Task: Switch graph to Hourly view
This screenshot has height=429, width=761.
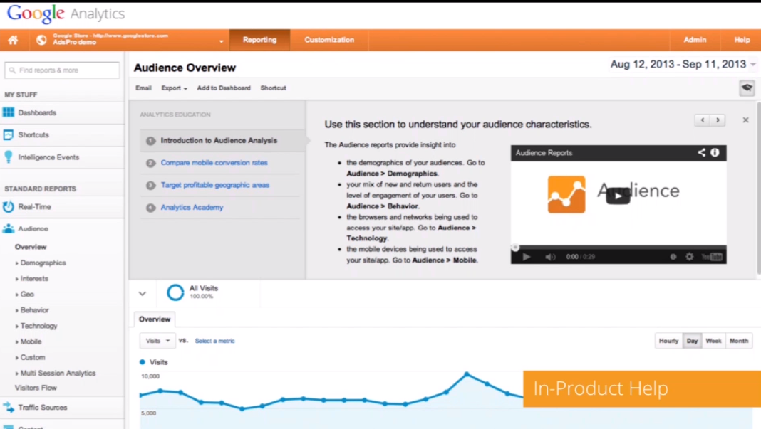Action: (668, 341)
